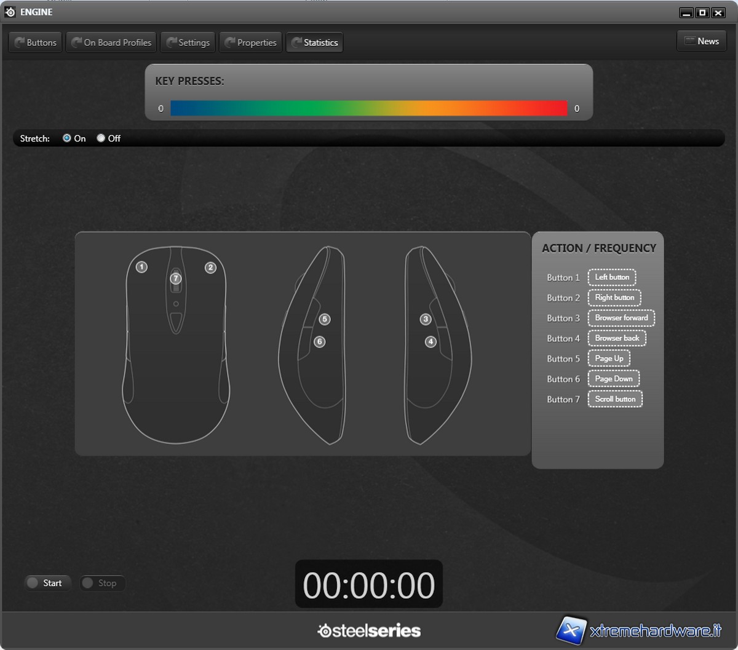Viewport: 738px width, 650px height.
Task: Click the SteelSeries logo in footer
Action: tap(369, 630)
